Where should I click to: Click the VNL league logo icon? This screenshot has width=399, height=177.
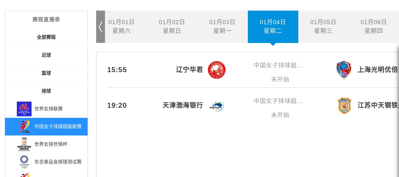(x=24, y=109)
